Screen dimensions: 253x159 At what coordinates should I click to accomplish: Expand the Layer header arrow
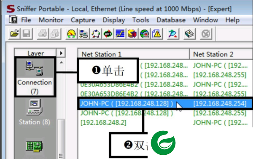[61, 53]
